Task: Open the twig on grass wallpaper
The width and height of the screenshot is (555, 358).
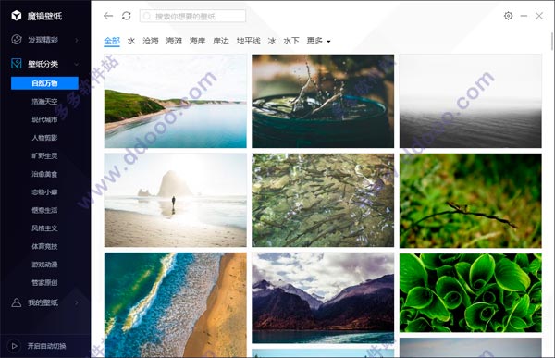Action: [x=471, y=201]
